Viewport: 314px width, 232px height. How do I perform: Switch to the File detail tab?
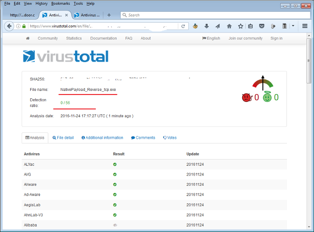coord(63,138)
